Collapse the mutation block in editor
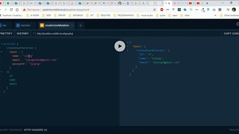 coord(1,44)
